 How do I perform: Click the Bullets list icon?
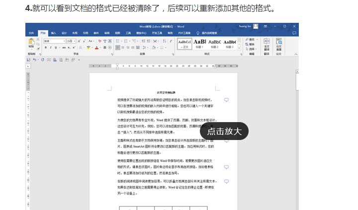[x=117, y=41]
